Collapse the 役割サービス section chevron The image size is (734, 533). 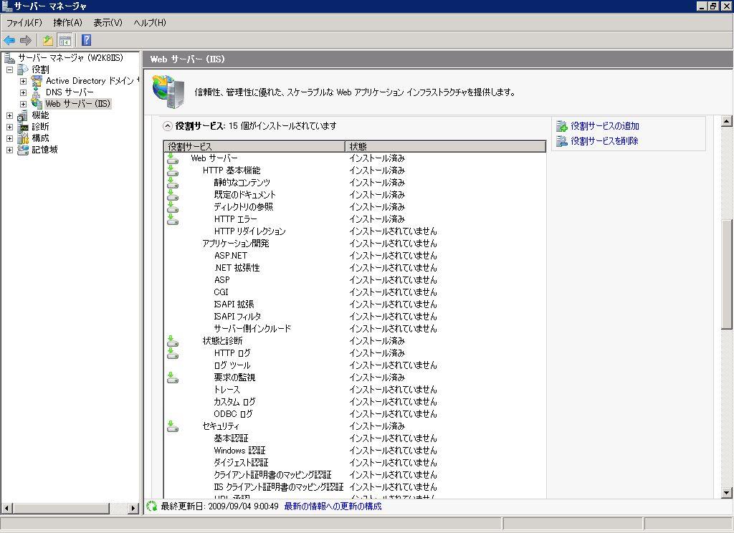coord(167,126)
